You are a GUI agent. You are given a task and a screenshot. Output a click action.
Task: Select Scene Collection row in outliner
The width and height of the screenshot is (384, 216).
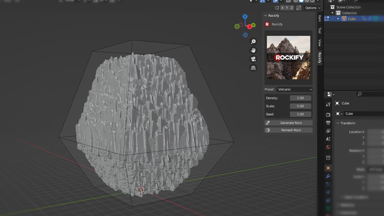click(x=354, y=7)
